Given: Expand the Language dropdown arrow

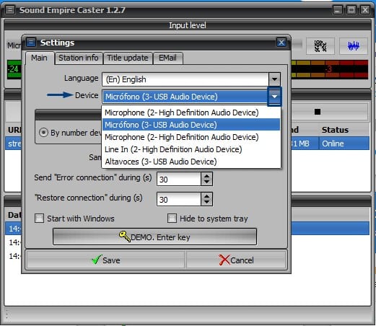Looking at the screenshot, I should click(274, 79).
